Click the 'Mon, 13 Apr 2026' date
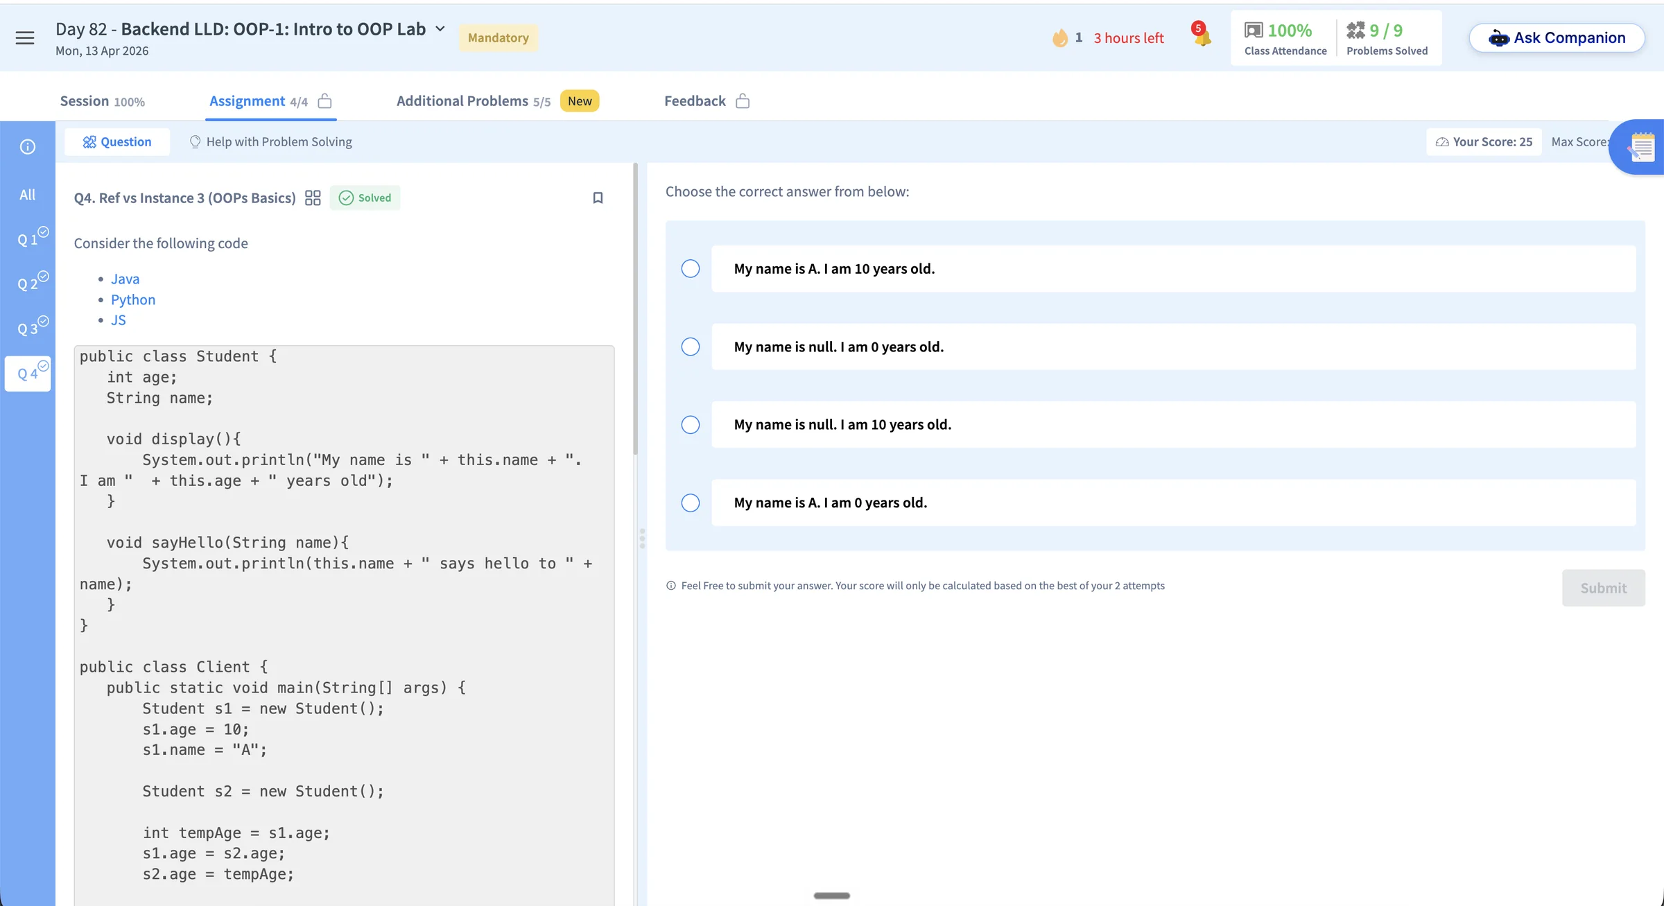Screen dimensions: 1664x906 click(x=102, y=51)
